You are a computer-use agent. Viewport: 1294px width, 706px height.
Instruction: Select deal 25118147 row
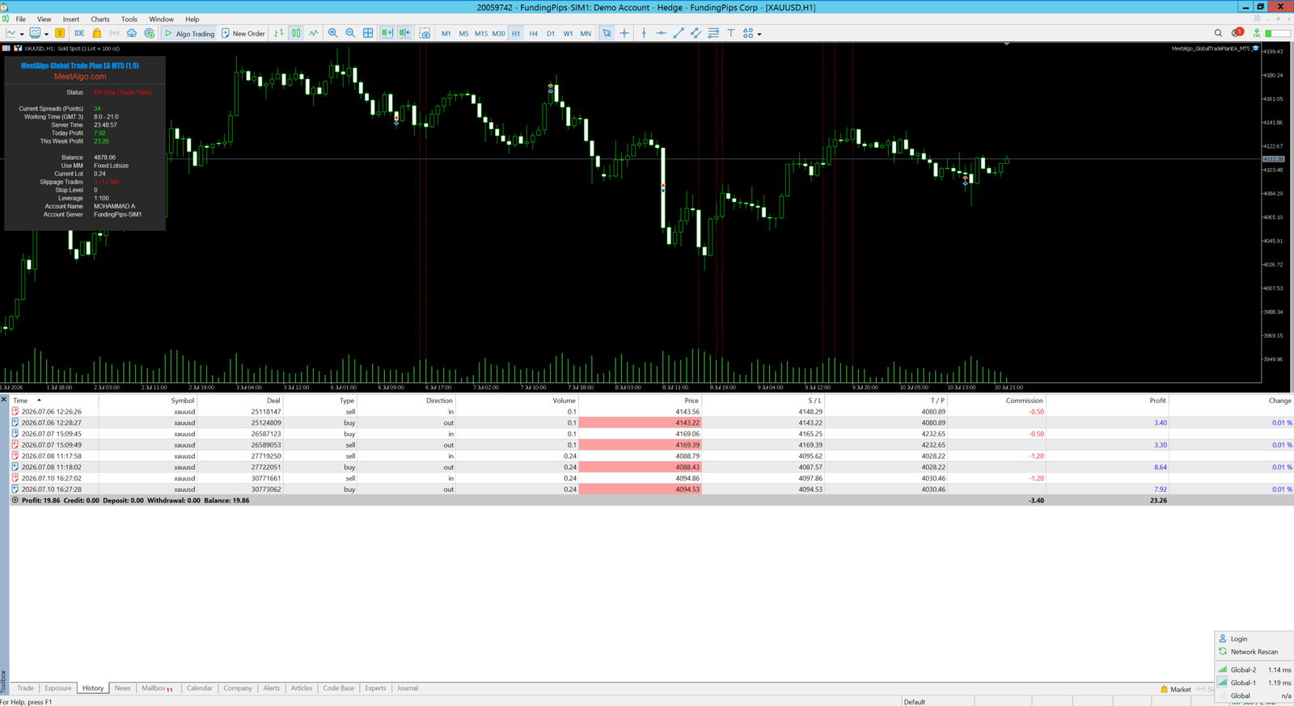click(652, 411)
